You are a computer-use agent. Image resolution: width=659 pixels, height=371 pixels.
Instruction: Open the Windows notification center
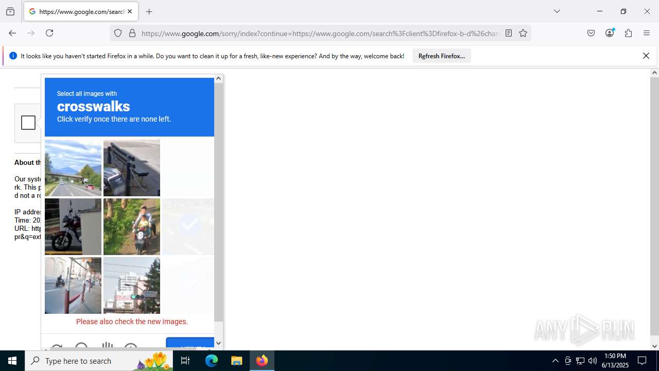point(642,361)
